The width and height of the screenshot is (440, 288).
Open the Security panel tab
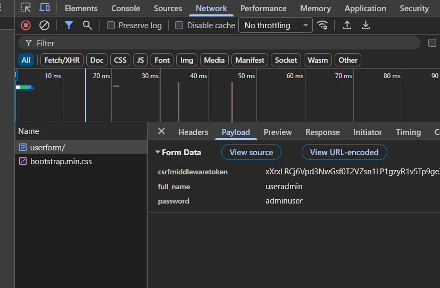pos(414,9)
